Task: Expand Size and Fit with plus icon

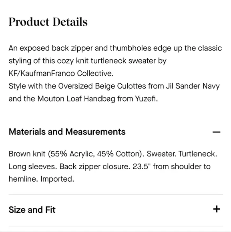Action: 217,209
